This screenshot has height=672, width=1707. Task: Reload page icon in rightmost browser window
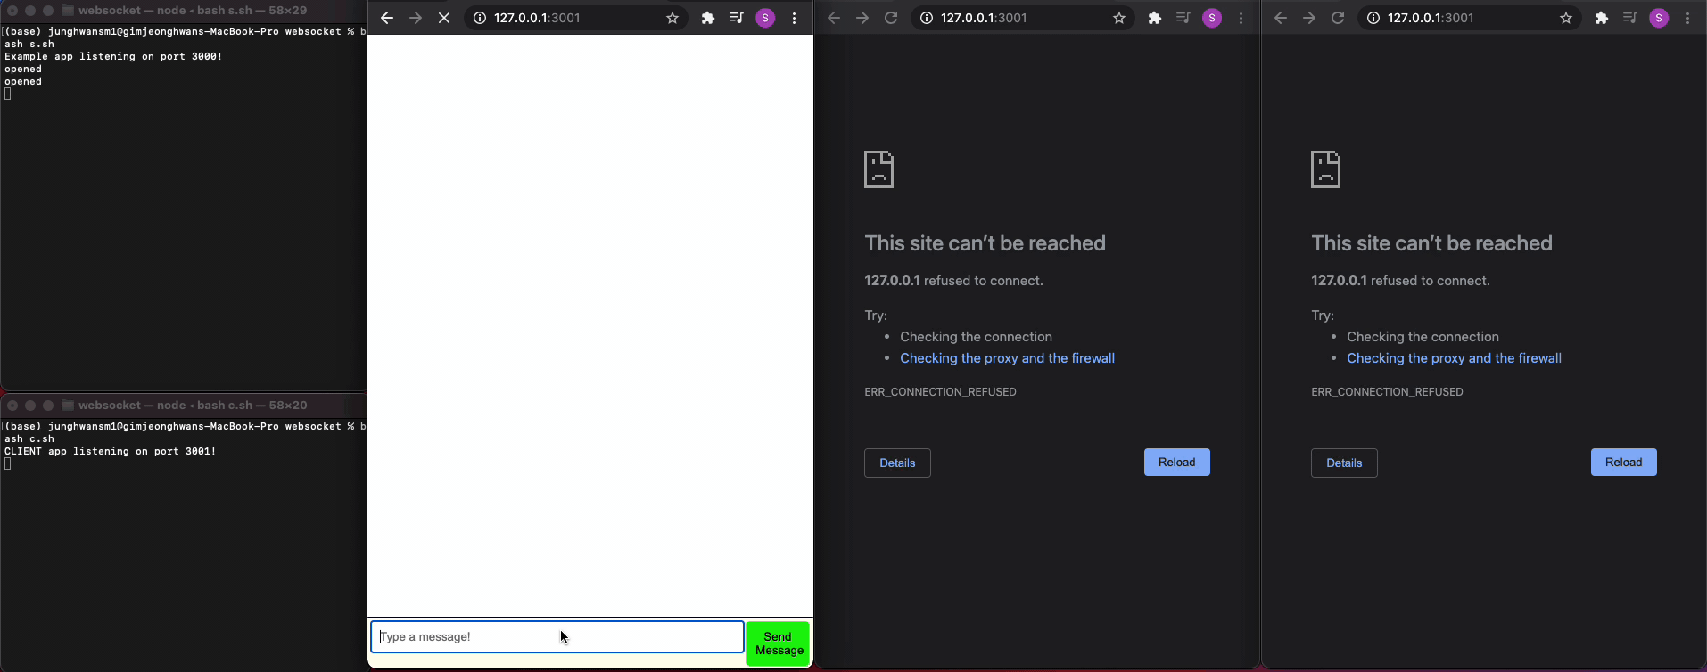tap(1338, 18)
